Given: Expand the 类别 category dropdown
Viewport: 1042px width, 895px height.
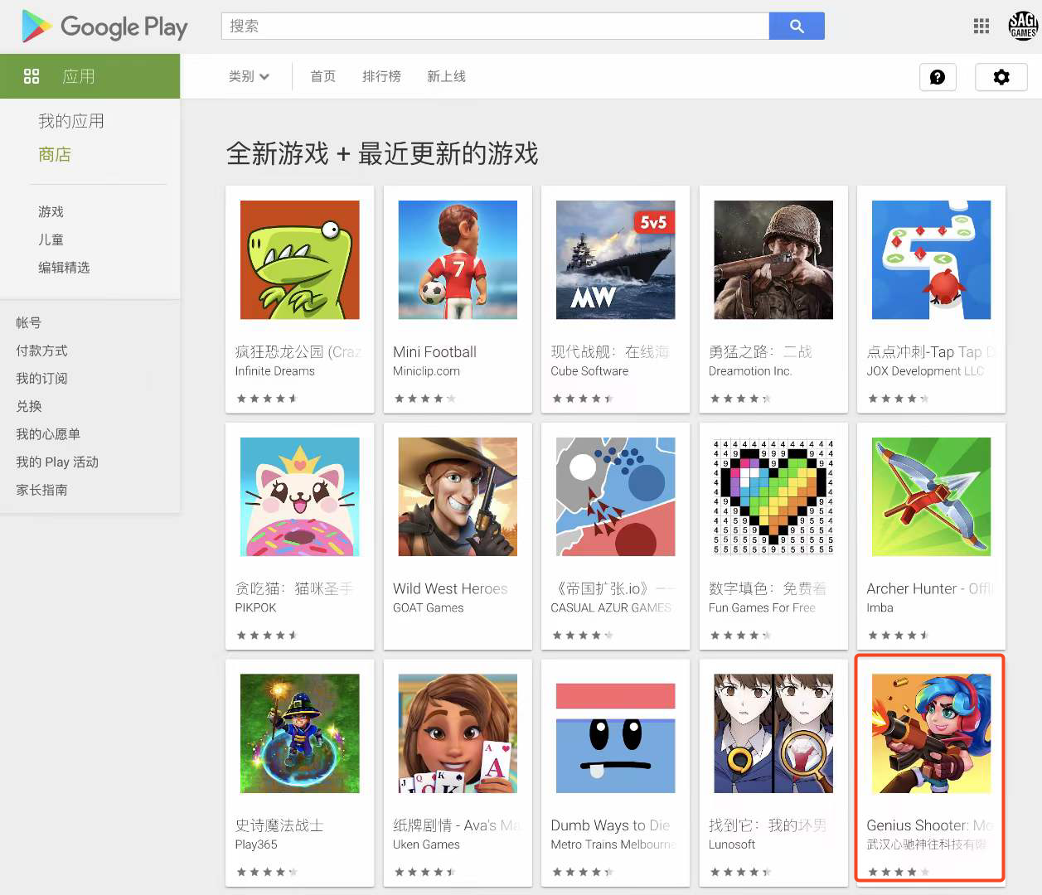Looking at the screenshot, I should tap(249, 76).
